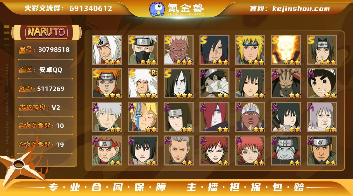This screenshot has height=196, width=353.
Task: Choose the glowing orange chakra-mode Naruto card
Action: tap(286, 50)
